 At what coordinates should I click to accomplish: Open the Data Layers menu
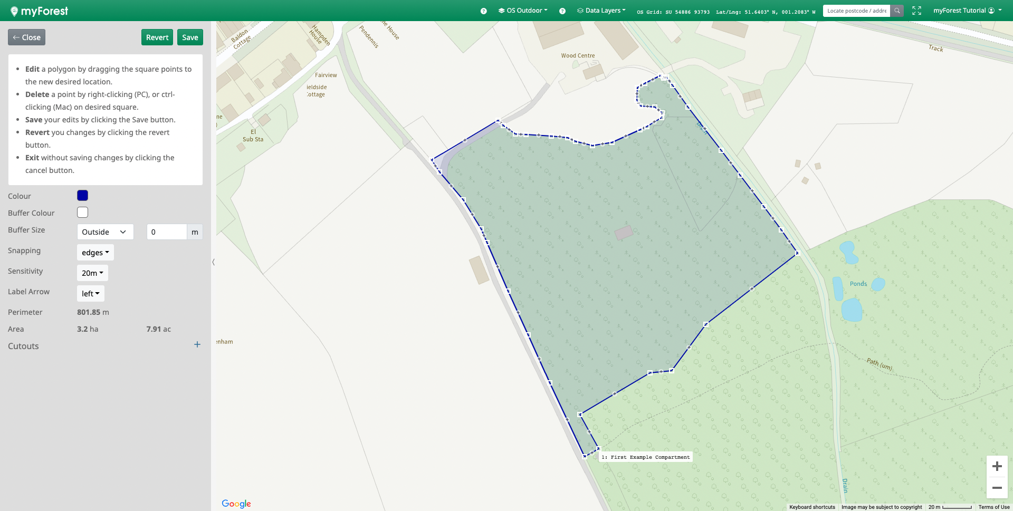tap(601, 11)
